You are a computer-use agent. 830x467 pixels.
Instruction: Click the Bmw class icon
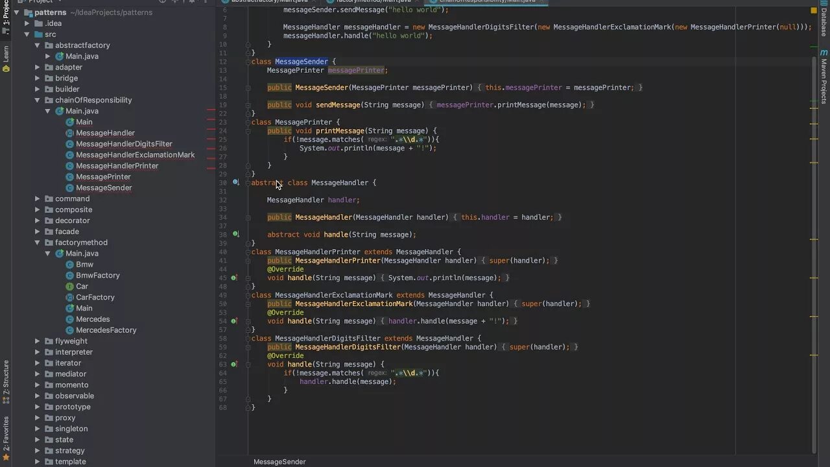pos(69,265)
